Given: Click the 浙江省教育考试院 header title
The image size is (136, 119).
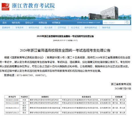Looking at the screenshot, I should 33,5.
